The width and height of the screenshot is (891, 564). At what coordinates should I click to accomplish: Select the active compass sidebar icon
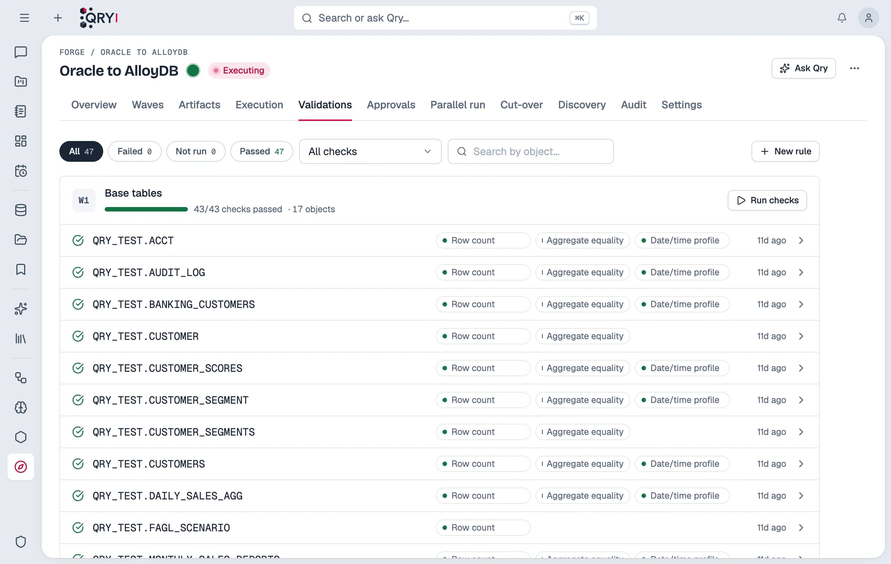(x=21, y=467)
